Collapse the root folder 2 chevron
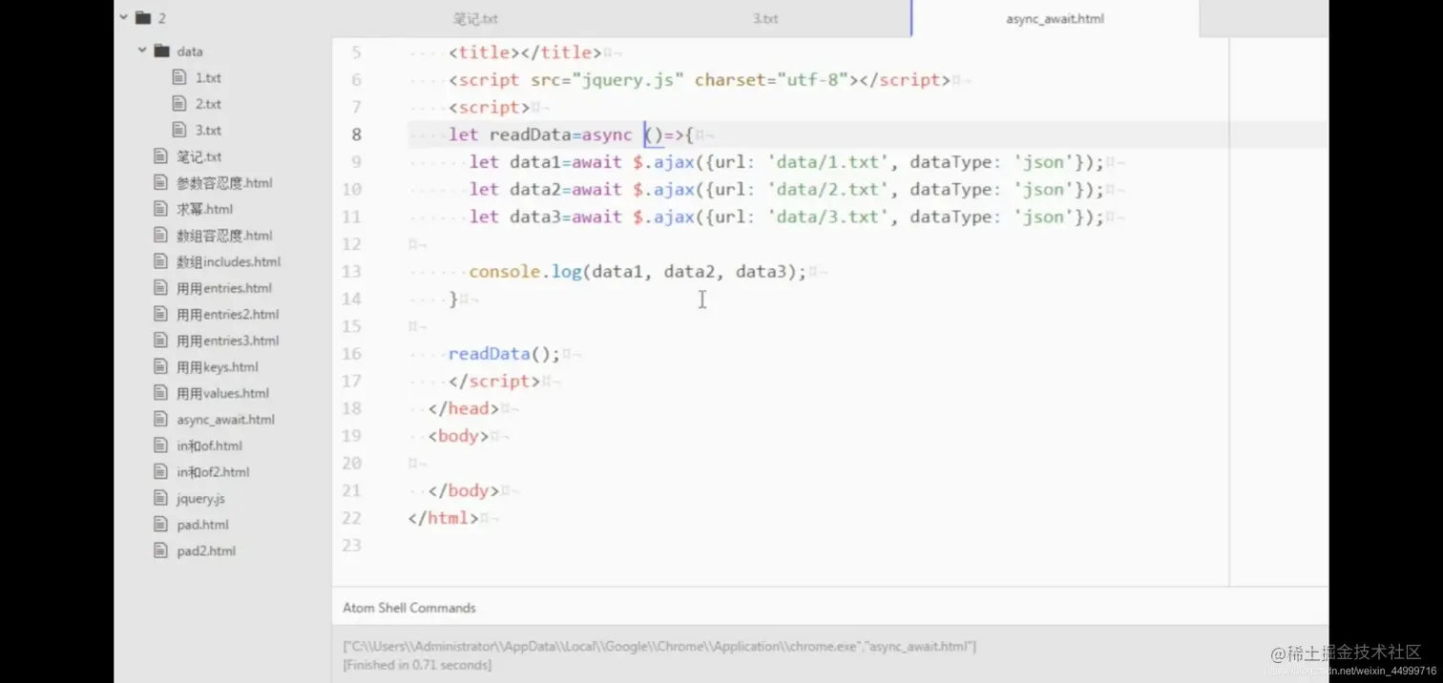The width and height of the screenshot is (1443, 683). coord(124,17)
